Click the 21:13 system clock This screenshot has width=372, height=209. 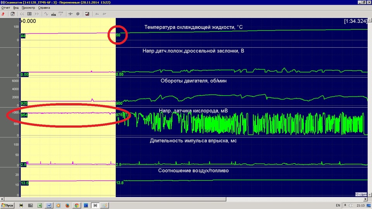tap(360, 206)
